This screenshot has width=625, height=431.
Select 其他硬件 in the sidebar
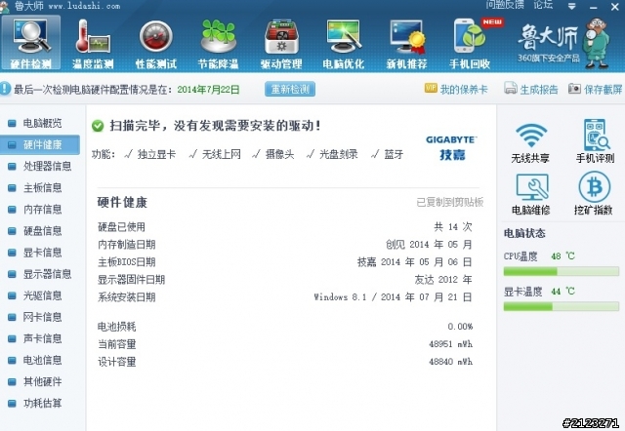(40, 381)
